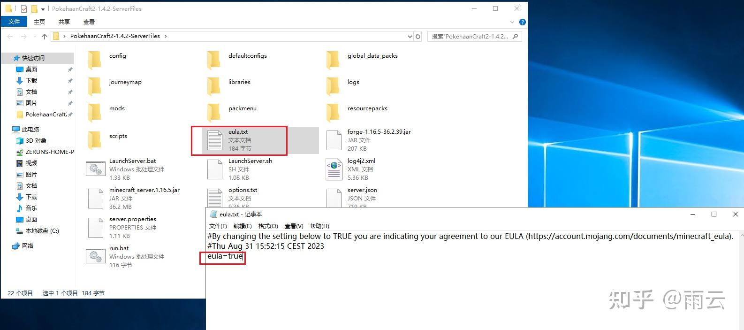Click the refresh button beside address bar
Viewport: 744px width, 330px height.
coord(418,36)
